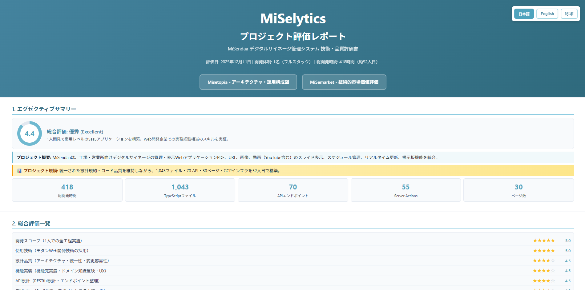The height and width of the screenshot is (290, 585).
Task: Click the stars for 機能実装 rating
Action: pos(544,271)
